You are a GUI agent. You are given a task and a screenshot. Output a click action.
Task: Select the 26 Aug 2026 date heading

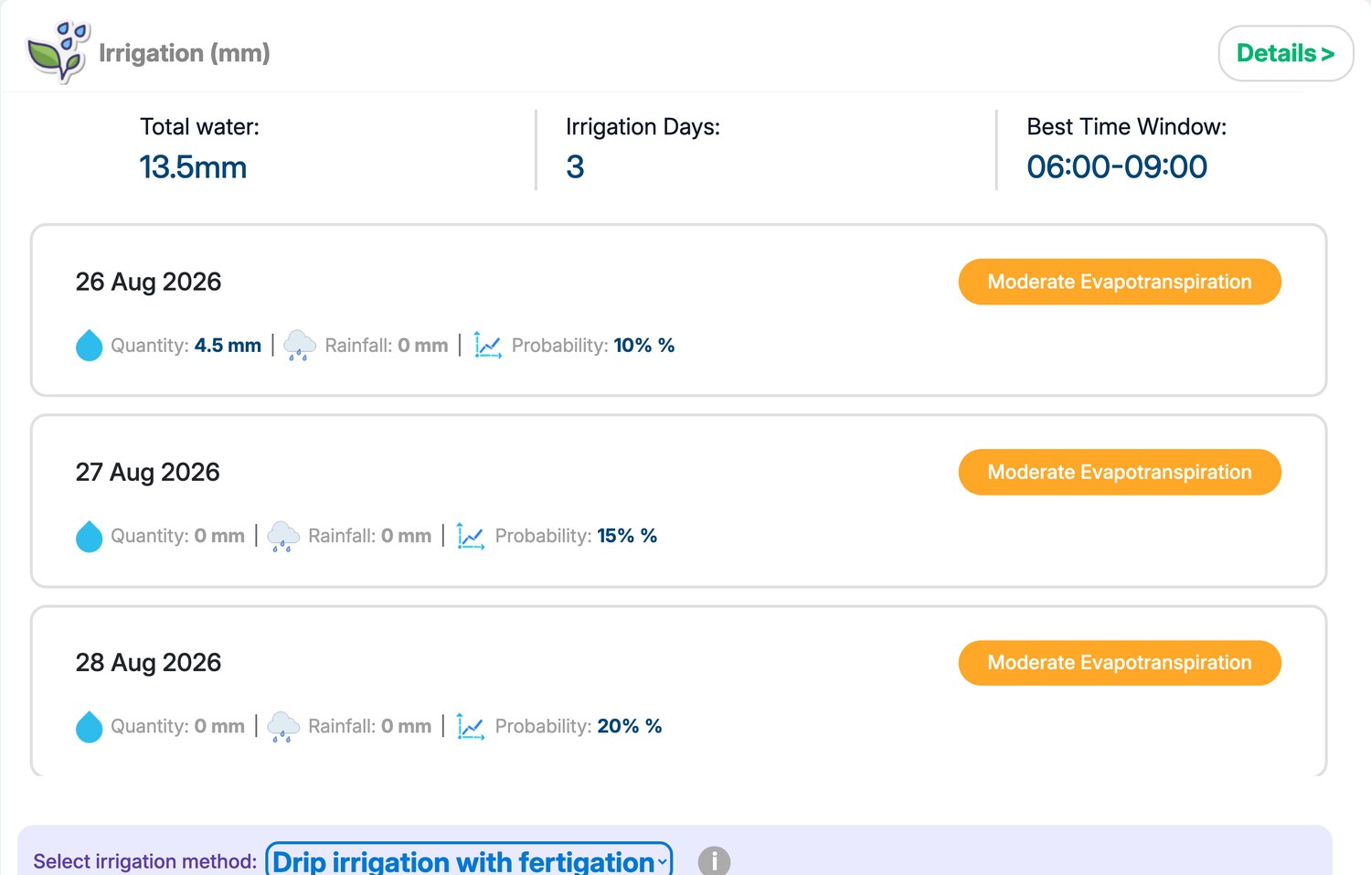148,282
